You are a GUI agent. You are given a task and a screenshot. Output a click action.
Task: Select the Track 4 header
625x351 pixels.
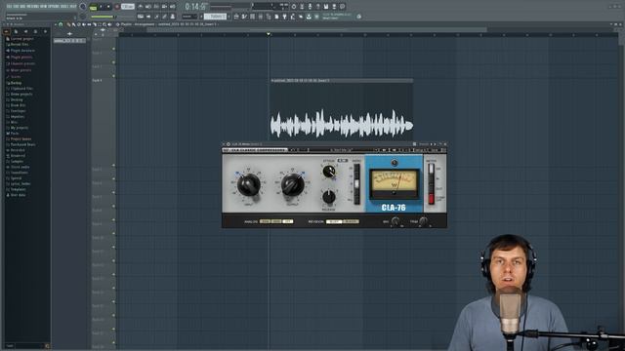104,119
